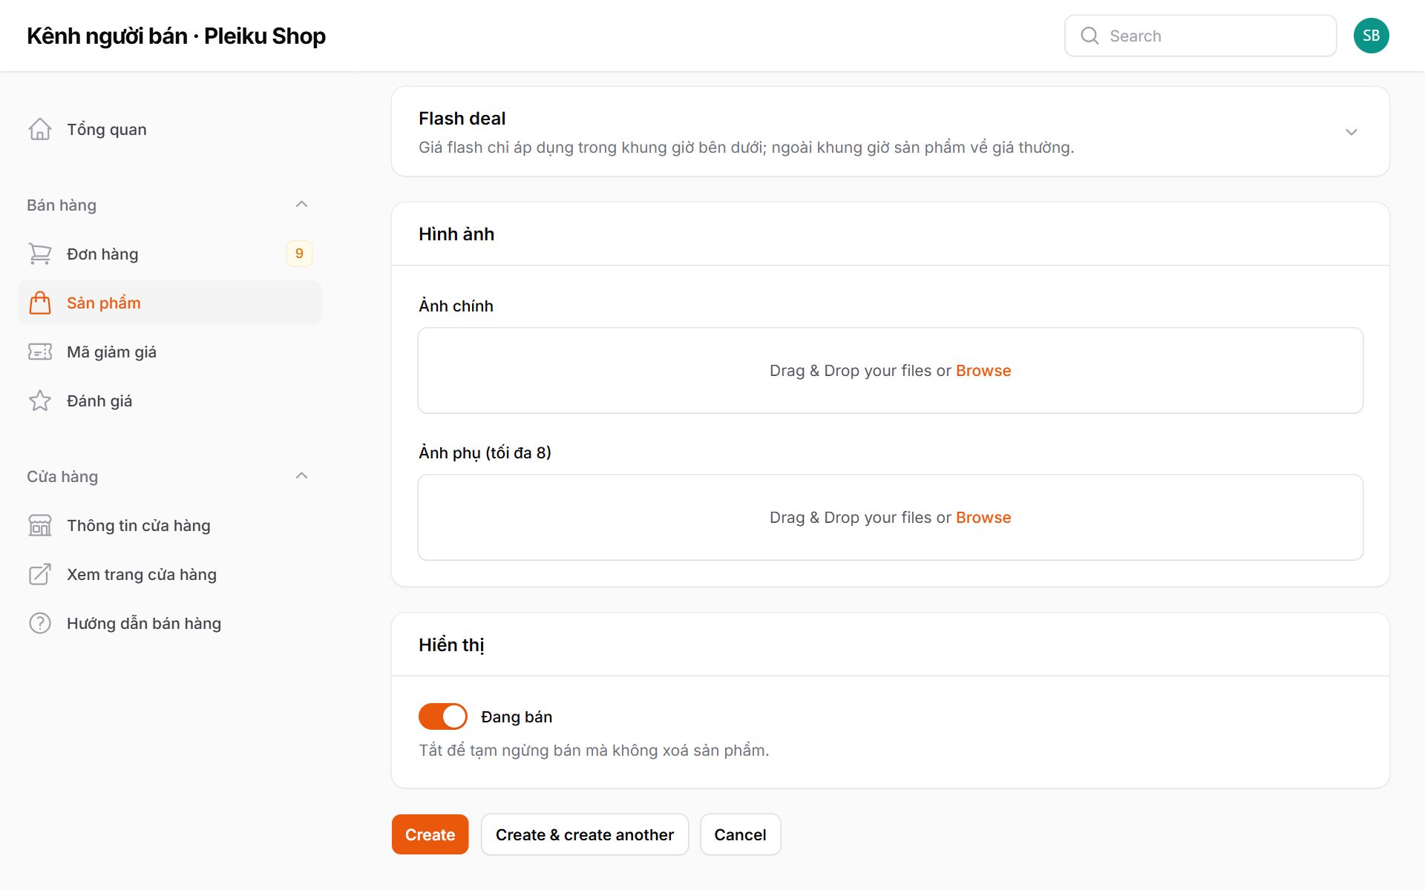Click the orange Create button

430,834
